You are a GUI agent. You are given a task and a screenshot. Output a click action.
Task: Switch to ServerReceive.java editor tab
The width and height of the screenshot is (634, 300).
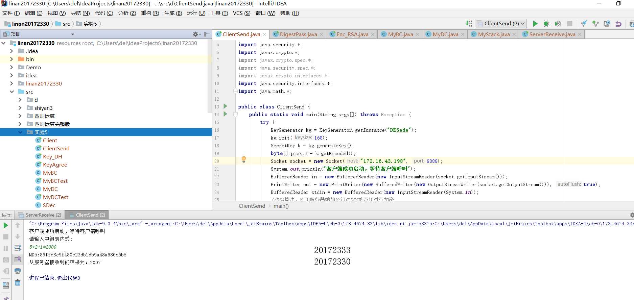[552, 34]
